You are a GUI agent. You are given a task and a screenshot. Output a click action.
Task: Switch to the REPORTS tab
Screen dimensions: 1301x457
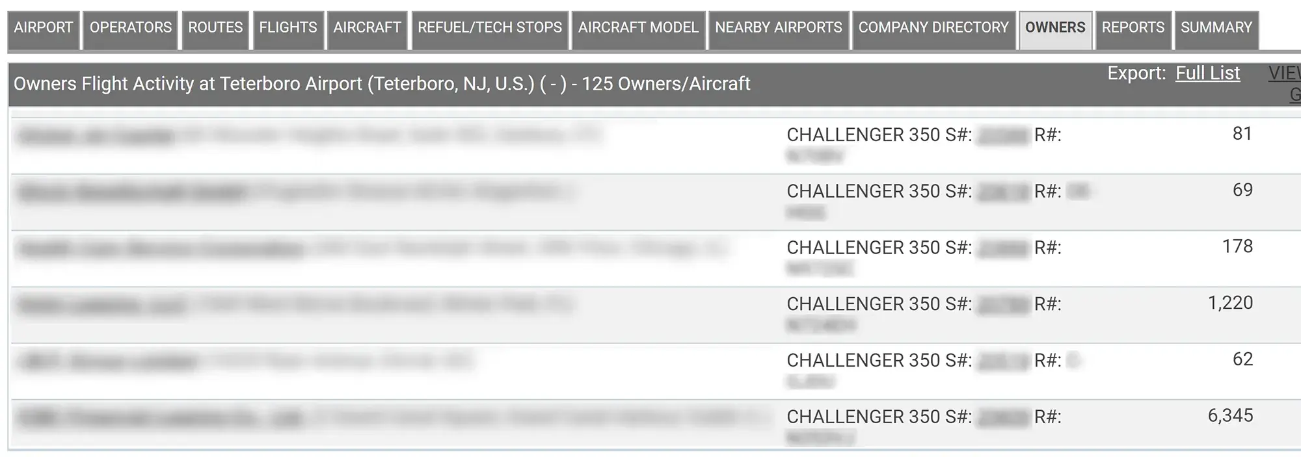[x=1133, y=28]
